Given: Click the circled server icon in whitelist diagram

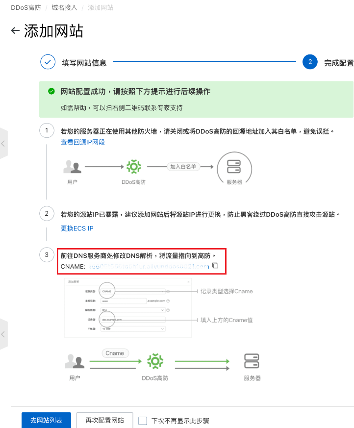Looking at the screenshot, I should click(234, 167).
